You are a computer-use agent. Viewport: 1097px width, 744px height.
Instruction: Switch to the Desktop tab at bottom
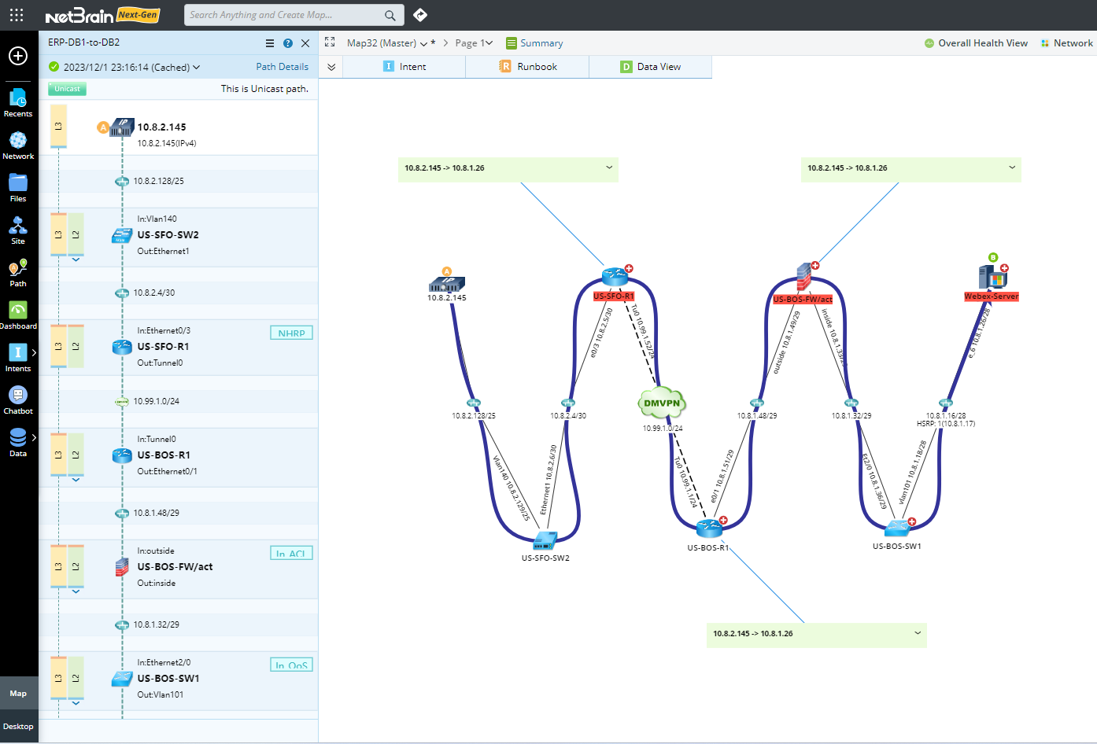pyautogui.click(x=19, y=726)
